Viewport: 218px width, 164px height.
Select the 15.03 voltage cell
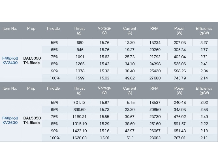pyautogui.click(x=104, y=78)
